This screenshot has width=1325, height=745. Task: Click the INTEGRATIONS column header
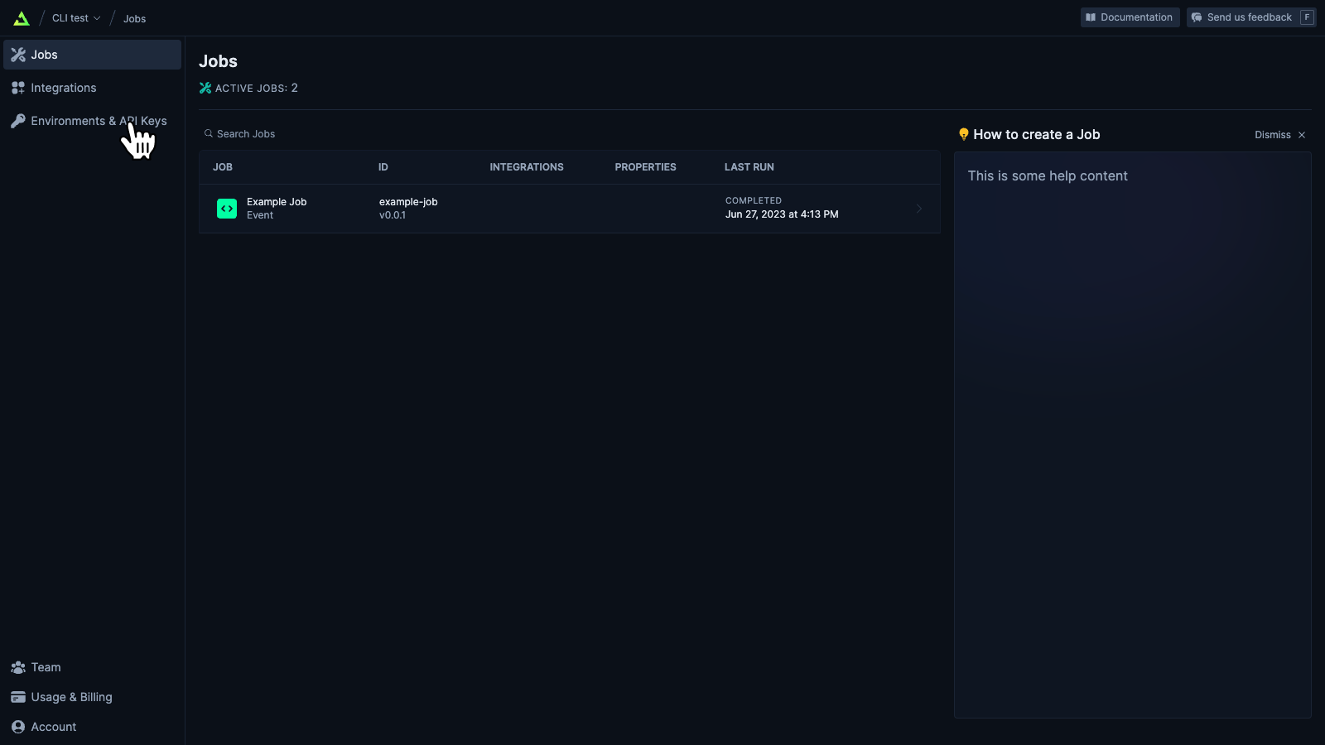click(x=527, y=167)
